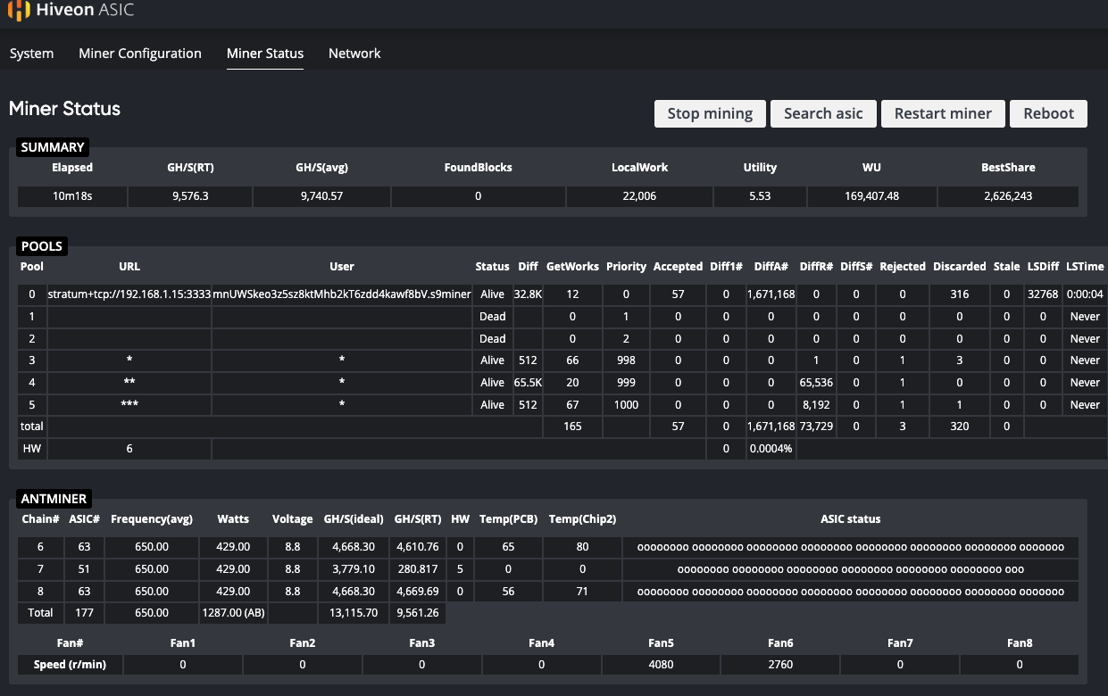Click pool 0 user address cell
The width and height of the screenshot is (1108, 696).
342,294
